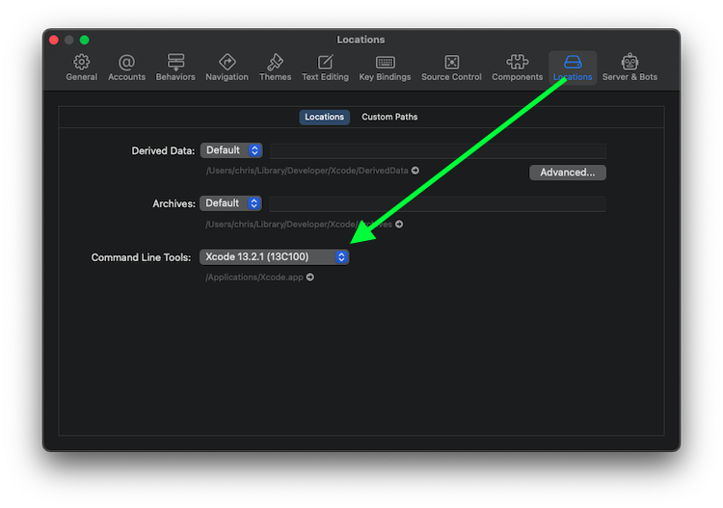
Task: Close the Locations window
Action: point(54,40)
